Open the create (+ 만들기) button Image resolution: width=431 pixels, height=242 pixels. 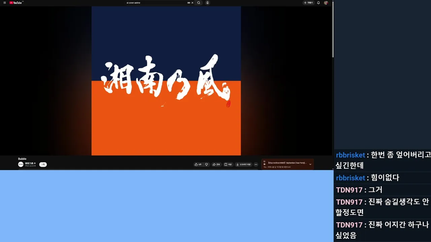308,3
